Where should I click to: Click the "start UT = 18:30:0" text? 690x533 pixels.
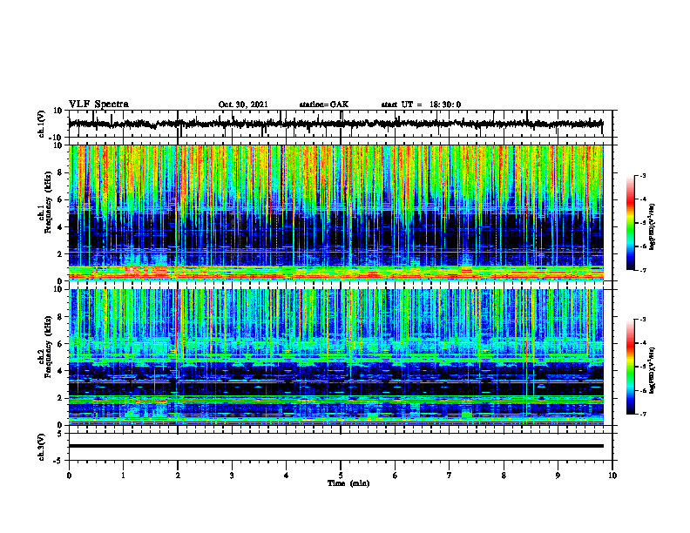421,105
